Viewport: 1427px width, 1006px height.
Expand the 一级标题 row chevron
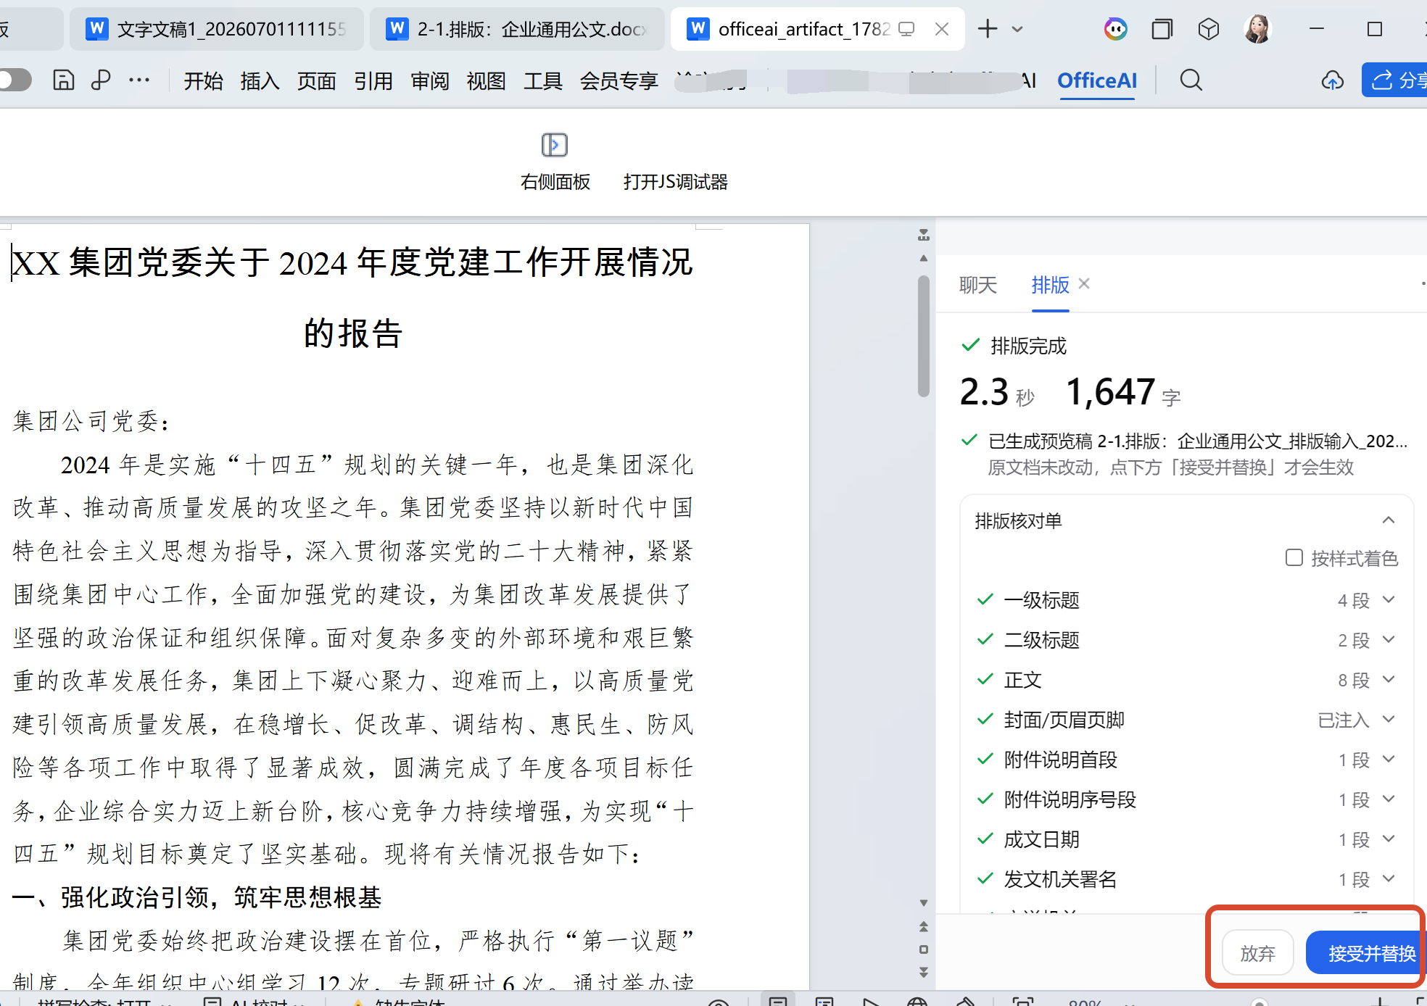[1388, 599]
